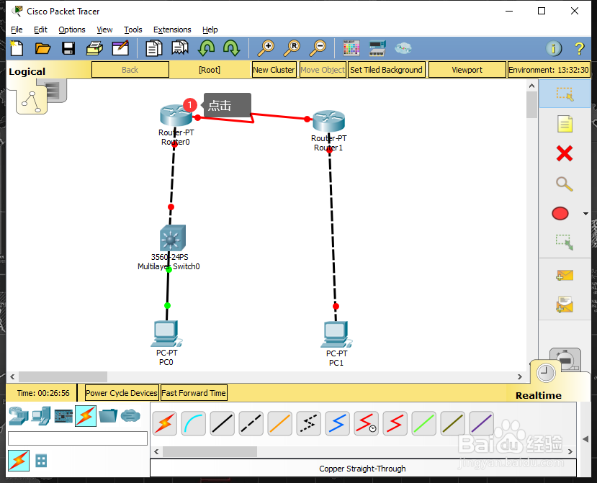The height and width of the screenshot is (483, 597).
Task: Choose End Devices category
Action: [41, 415]
